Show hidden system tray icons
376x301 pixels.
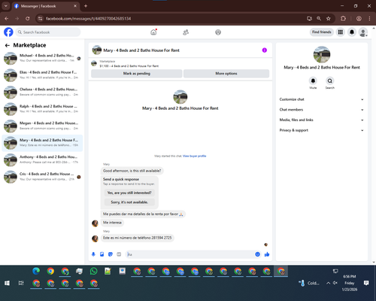pyautogui.click(x=328, y=283)
